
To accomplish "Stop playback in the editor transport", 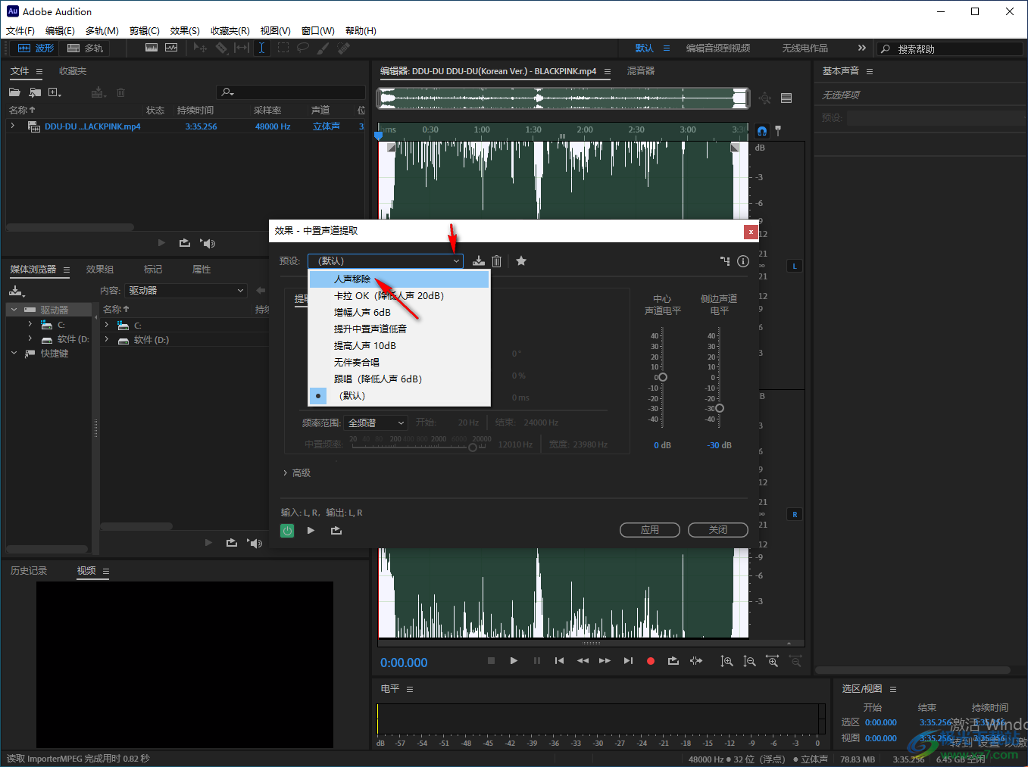I will point(491,661).
